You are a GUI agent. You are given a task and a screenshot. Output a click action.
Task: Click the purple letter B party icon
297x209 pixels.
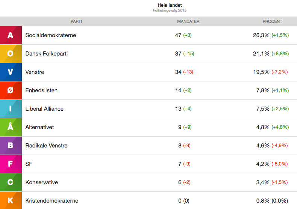point(11,146)
